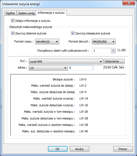137x156 pixels.
Task: Open the LW address type dropdown
Action: tap(48, 68)
